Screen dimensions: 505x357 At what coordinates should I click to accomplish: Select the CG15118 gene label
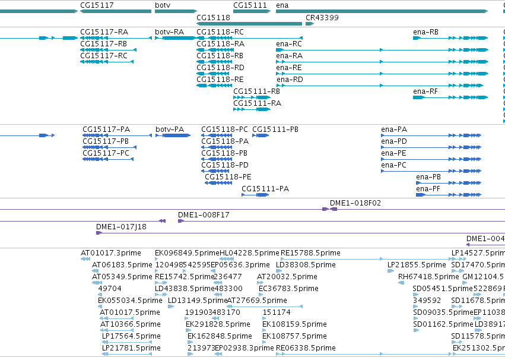pos(214,17)
